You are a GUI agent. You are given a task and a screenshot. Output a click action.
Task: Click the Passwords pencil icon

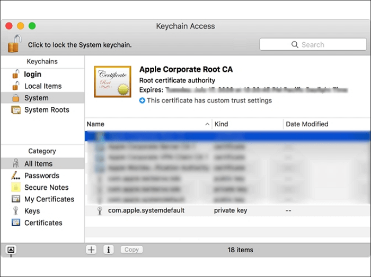[x=15, y=176]
